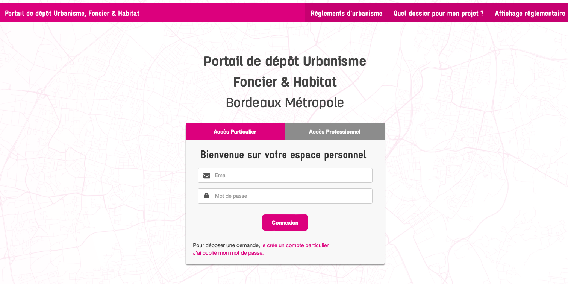Screen dimensions: 568x284
Task: Switch to the Accès Professionnel tab
Action: pos(335,132)
